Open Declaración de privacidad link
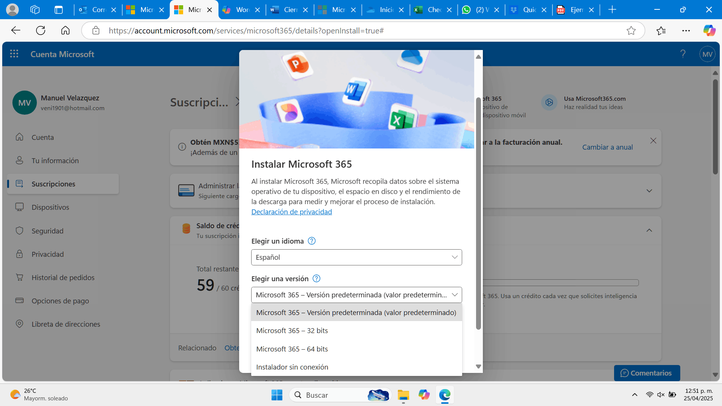Screen dimensions: 722x406 tap(291, 212)
